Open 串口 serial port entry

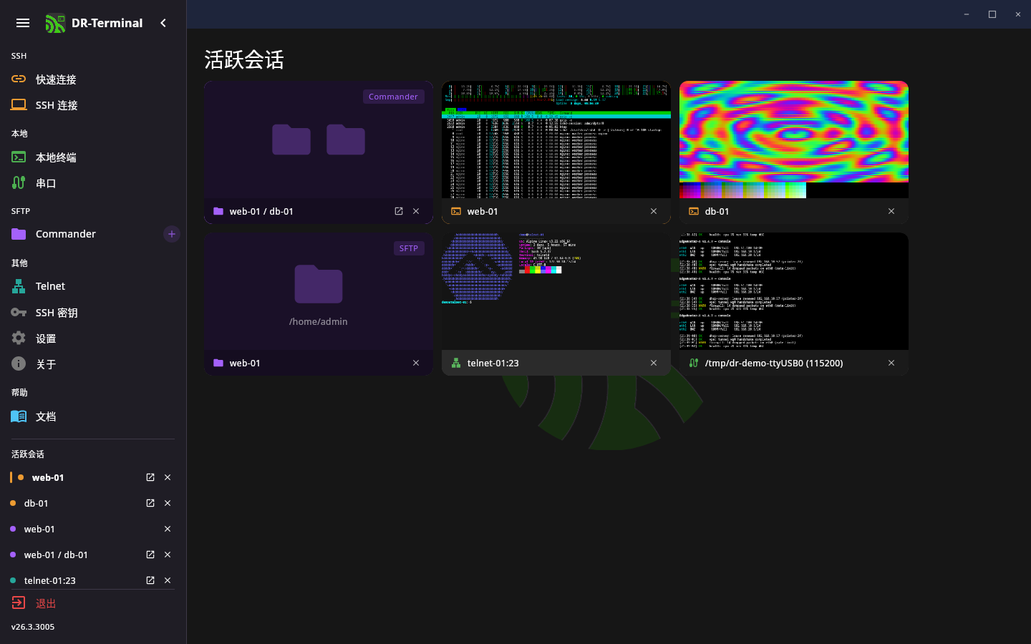tap(93, 183)
